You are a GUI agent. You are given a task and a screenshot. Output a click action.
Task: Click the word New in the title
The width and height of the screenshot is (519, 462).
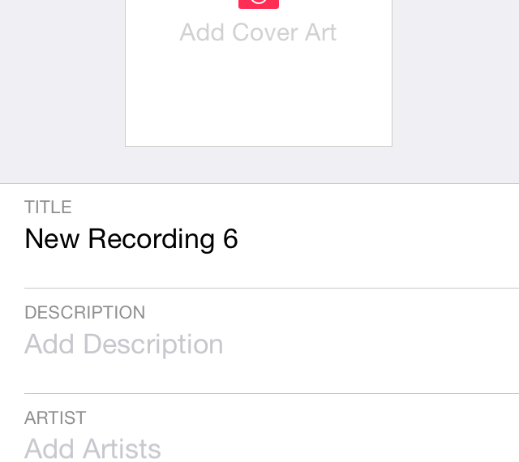(52, 239)
